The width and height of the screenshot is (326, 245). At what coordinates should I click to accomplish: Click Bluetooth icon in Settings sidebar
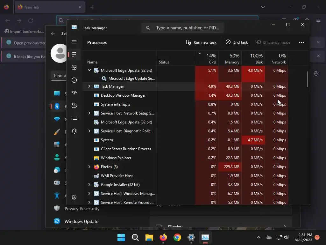(57, 106)
